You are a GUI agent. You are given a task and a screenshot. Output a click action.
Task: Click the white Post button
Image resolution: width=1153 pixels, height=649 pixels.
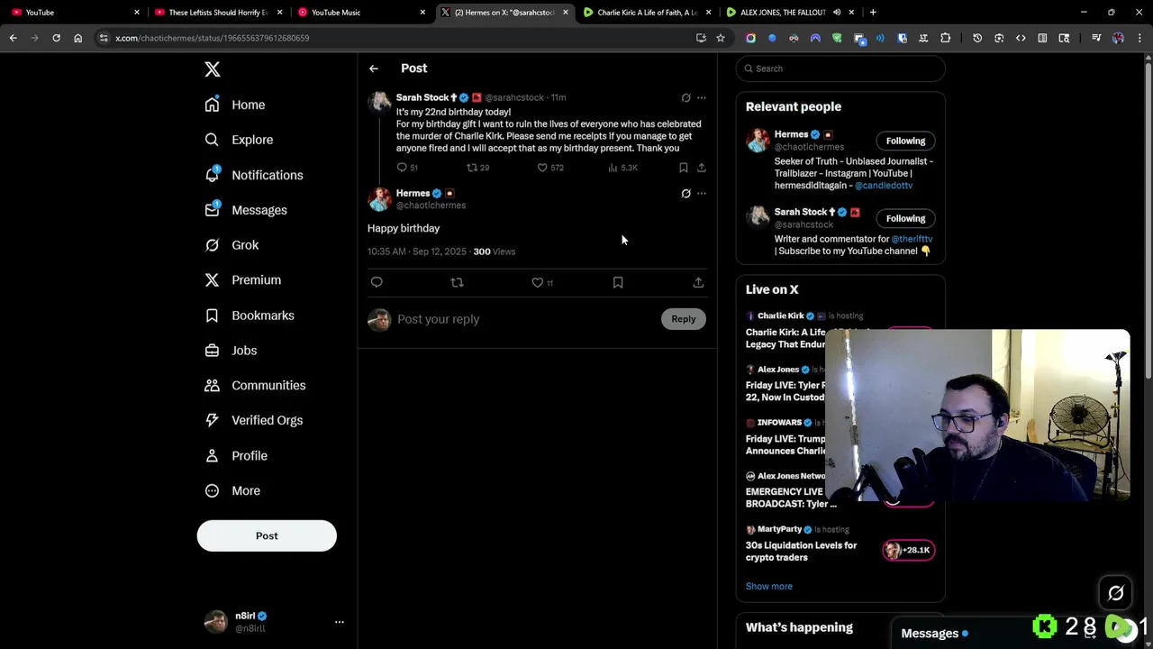click(267, 535)
